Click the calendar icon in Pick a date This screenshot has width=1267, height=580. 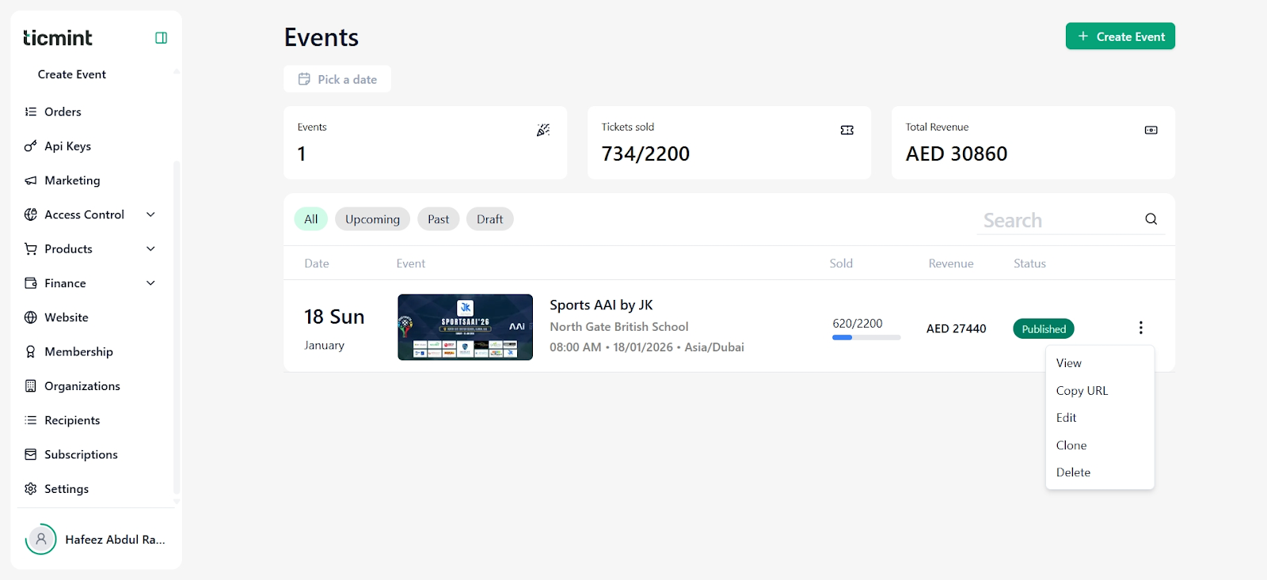pos(304,79)
